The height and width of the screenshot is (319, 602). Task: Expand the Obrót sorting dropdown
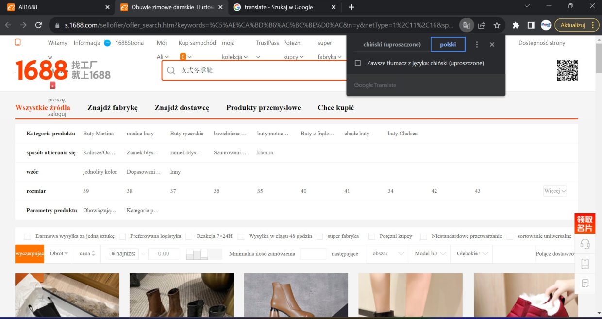(59, 254)
